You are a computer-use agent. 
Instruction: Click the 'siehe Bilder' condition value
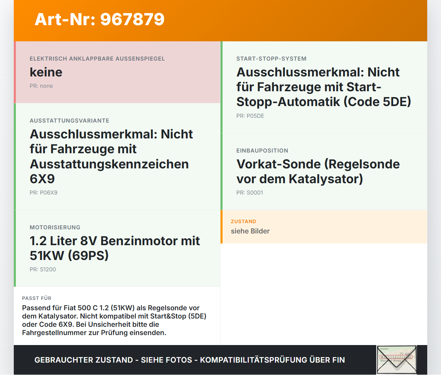250,231
